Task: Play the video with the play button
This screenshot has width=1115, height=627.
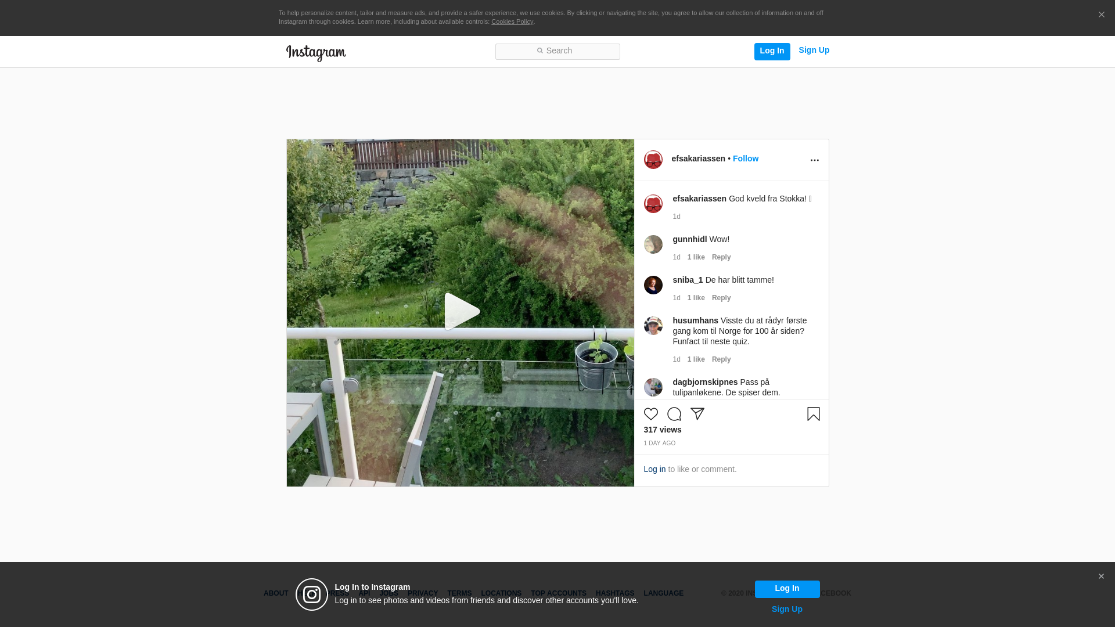Action: pos(461,312)
